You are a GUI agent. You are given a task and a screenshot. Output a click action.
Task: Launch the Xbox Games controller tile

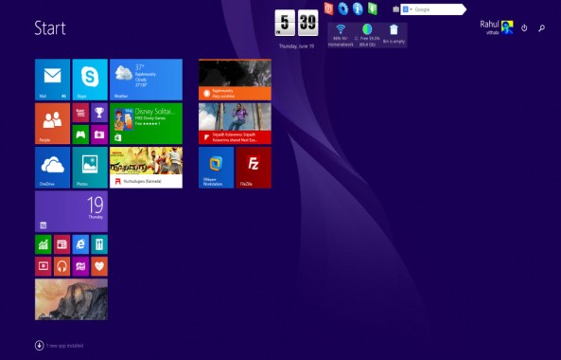pyautogui.click(x=80, y=135)
